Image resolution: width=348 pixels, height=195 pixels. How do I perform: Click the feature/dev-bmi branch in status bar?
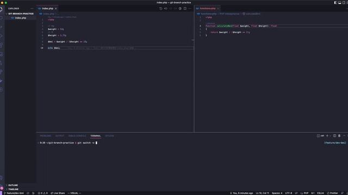pyautogui.click(x=14, y=193)
